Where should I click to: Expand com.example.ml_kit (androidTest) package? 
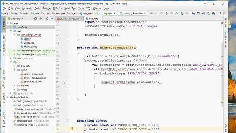14,51
